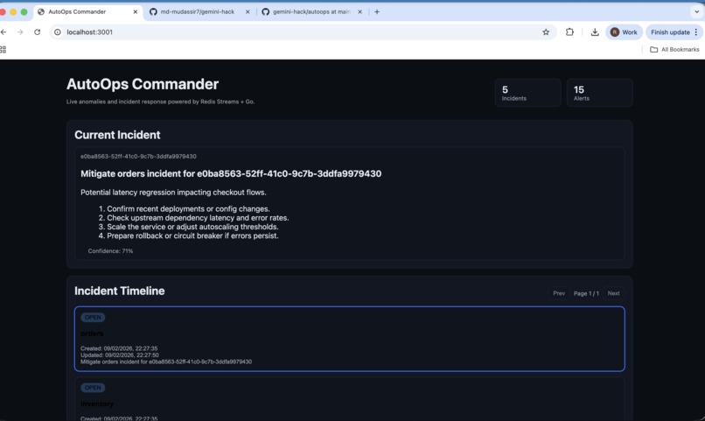Go to Next page of Incident Timeline
Viewport: 705px width, 421px height.
[613, 293]
